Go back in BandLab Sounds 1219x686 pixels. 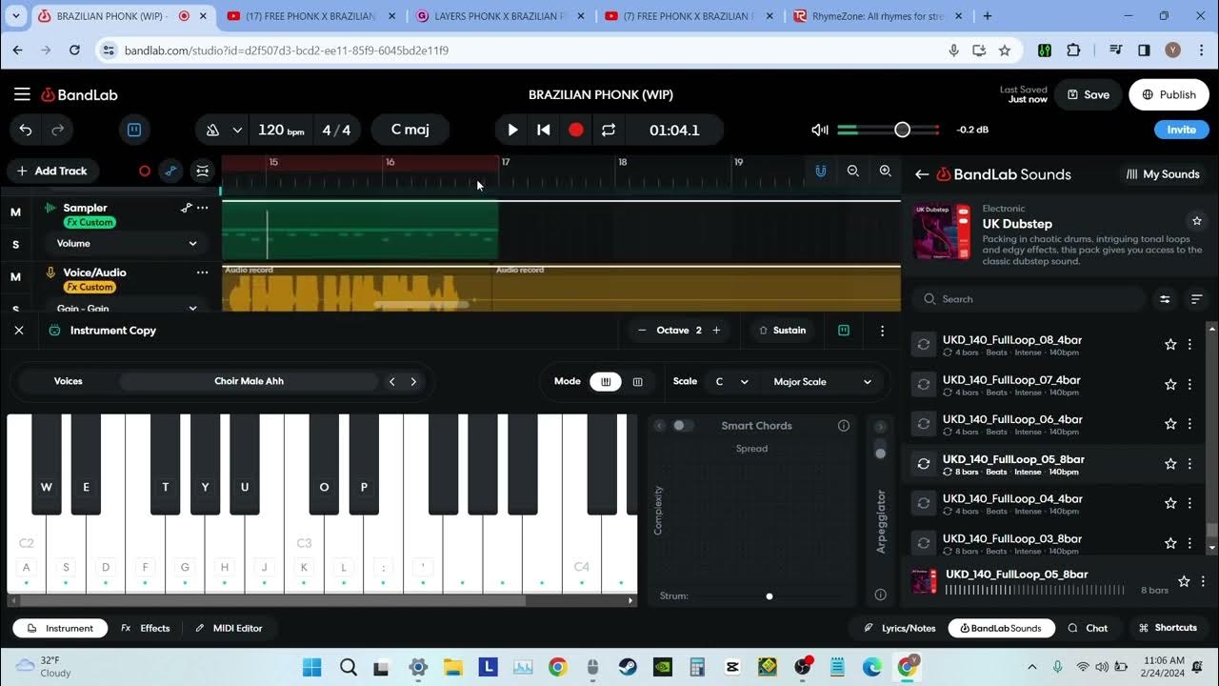point(922,174)
